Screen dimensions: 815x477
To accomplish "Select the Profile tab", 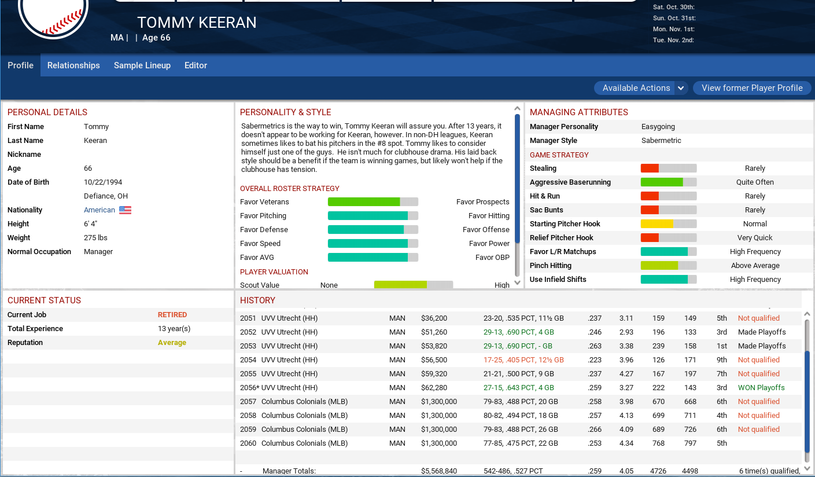I will point(20,65).
